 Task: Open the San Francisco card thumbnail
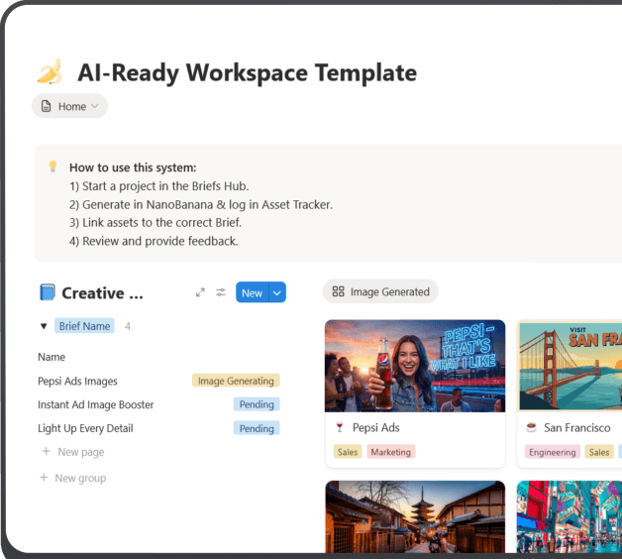[x=570, y=366]
